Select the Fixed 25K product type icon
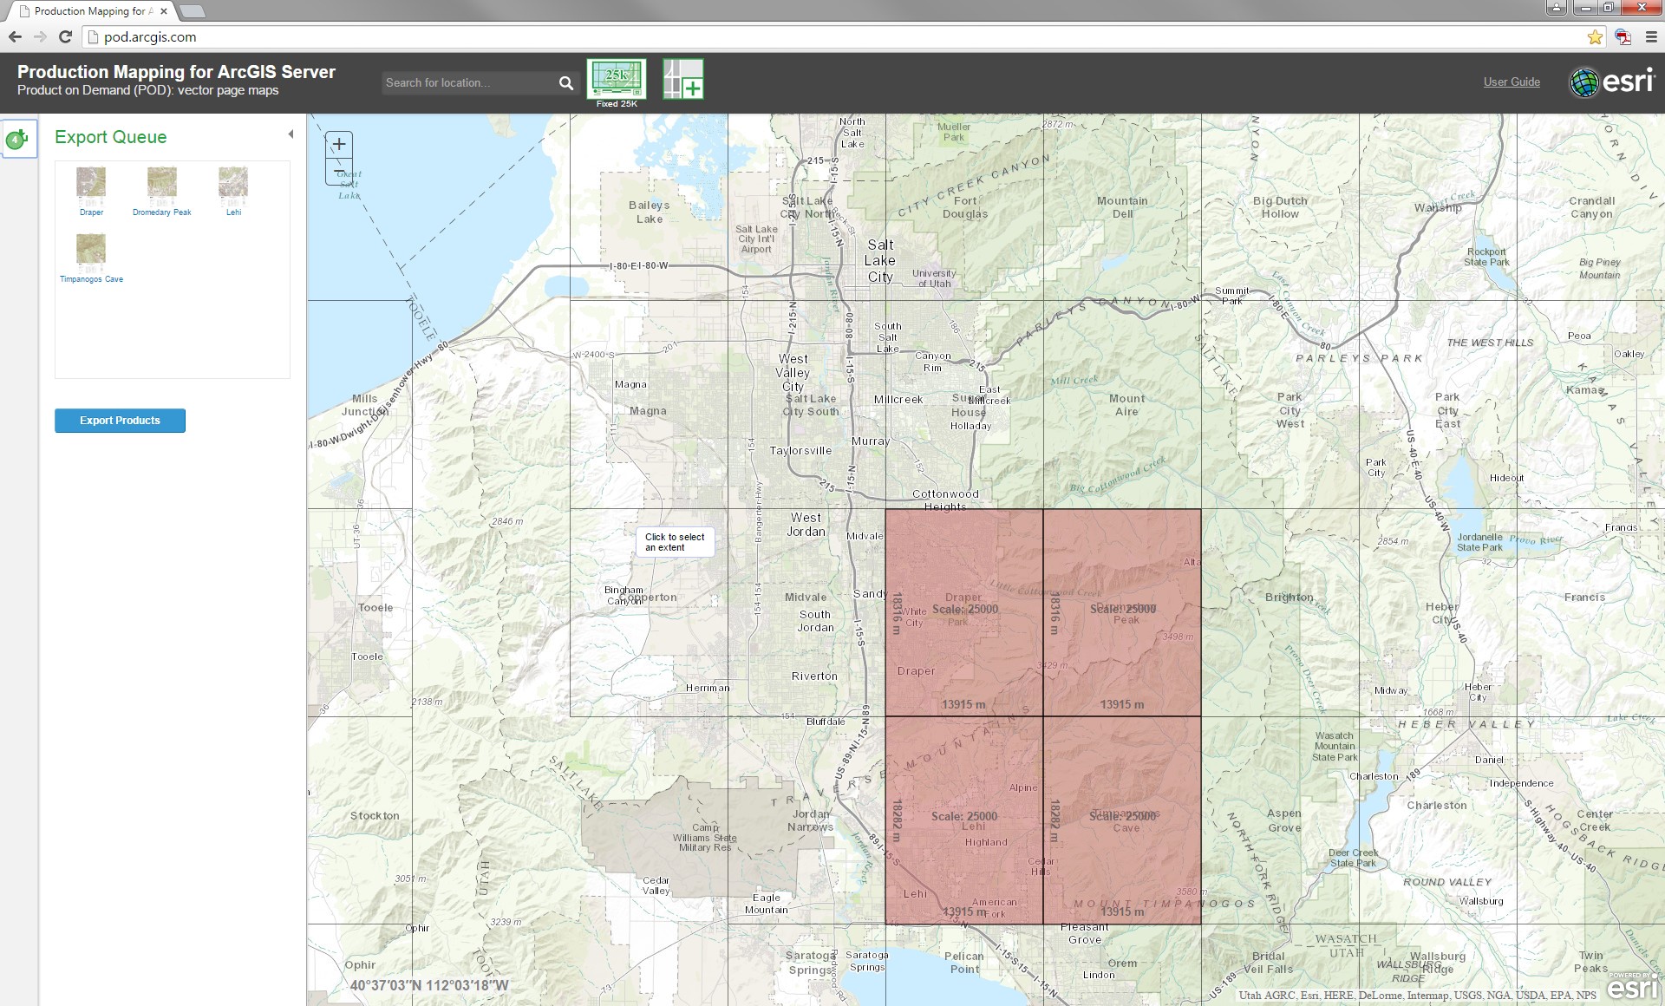This screenshot has width=1665, height=1006. click(x=616, y=79)
